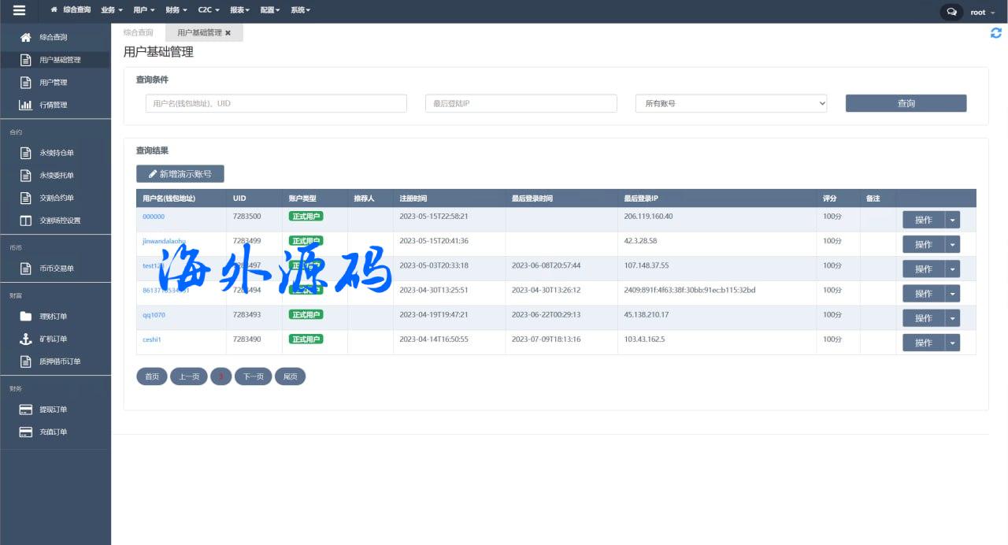Screen dimensions: 1008x545
Task: Open the qq1070 username link
Action: click(x=154, y=315)
